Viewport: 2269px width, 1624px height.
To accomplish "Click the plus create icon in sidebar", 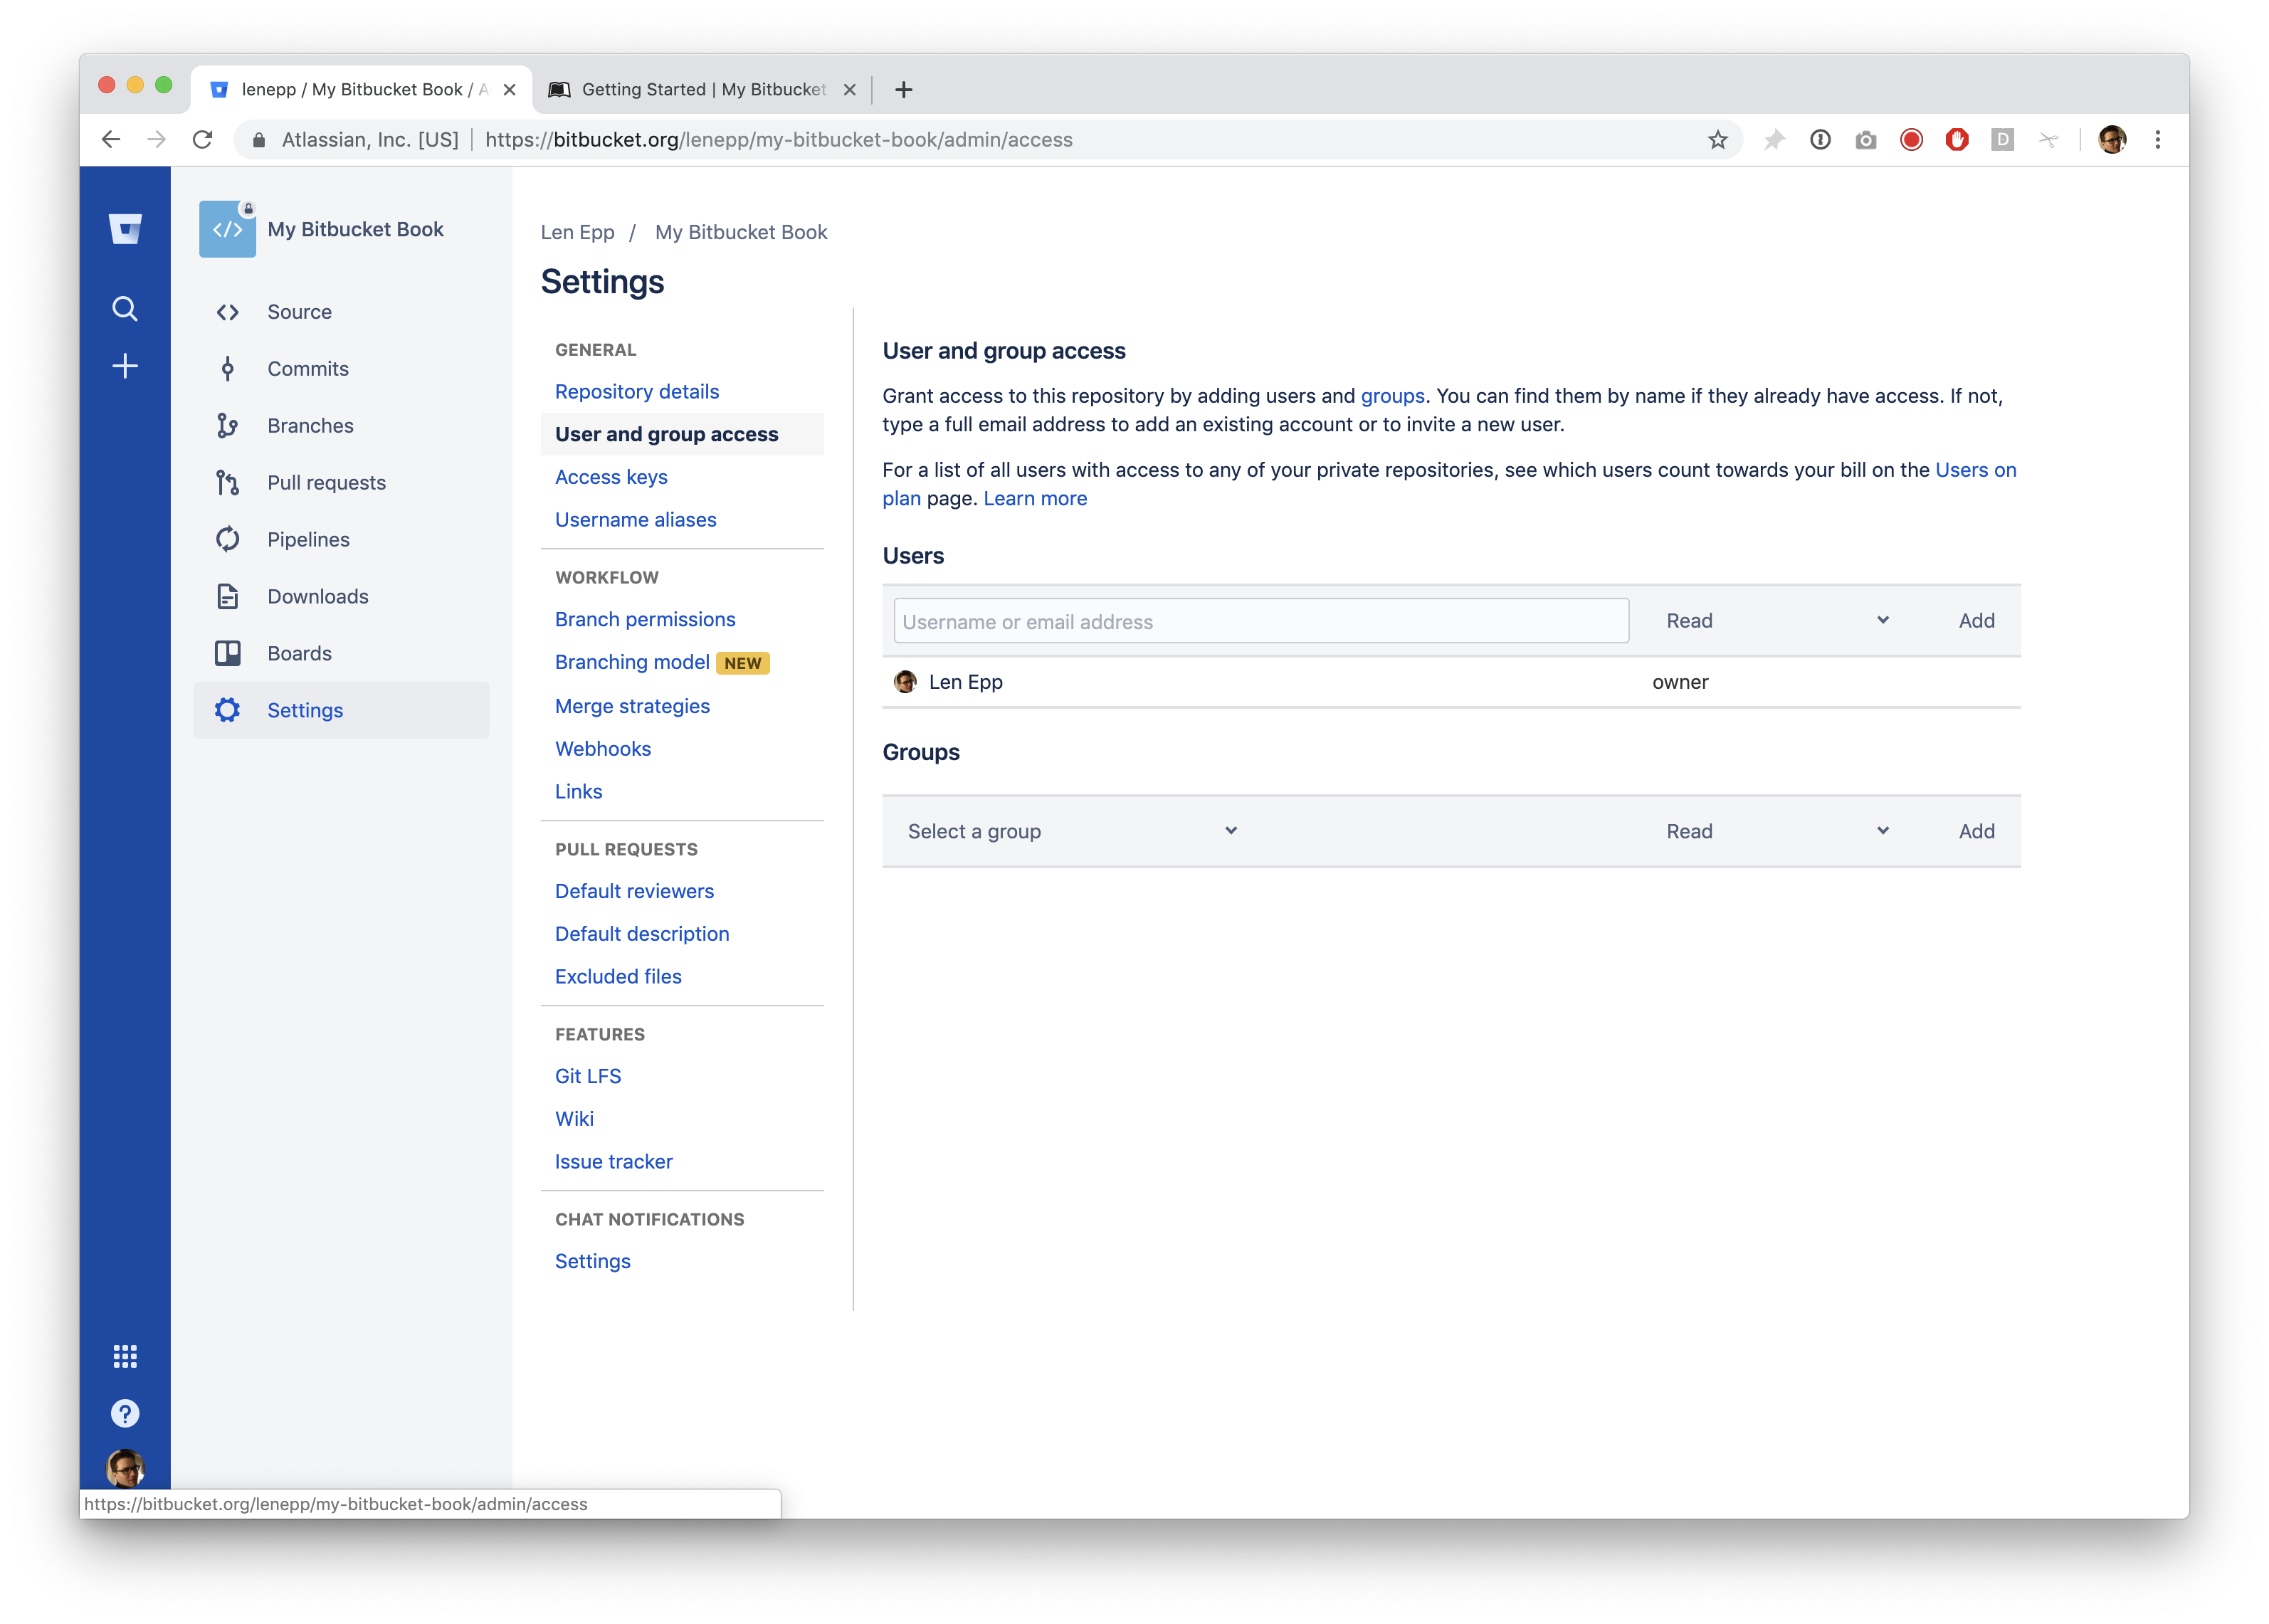I will [x=125, y=366].
